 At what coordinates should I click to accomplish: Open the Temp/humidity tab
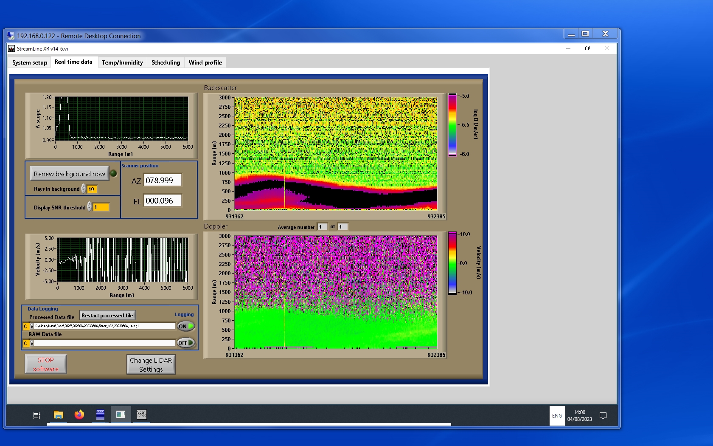click(122, 62)
